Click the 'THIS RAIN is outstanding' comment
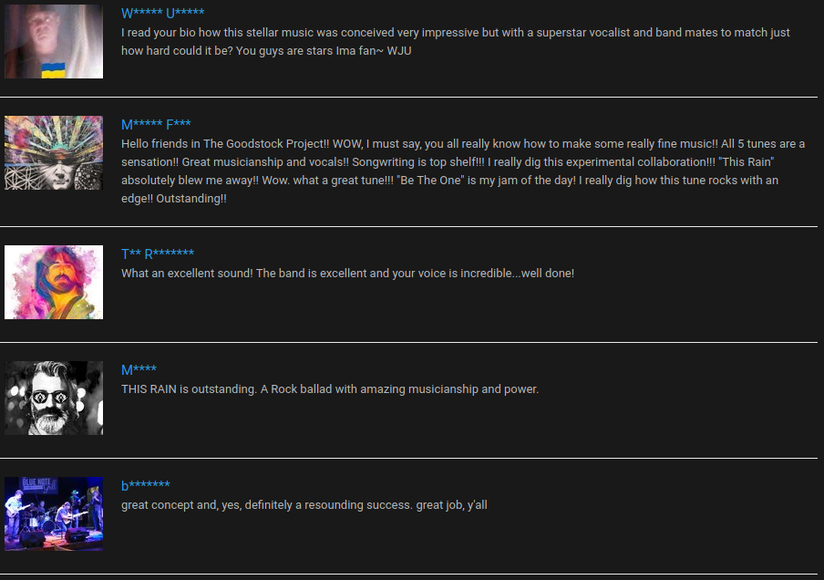 [330, 389]
